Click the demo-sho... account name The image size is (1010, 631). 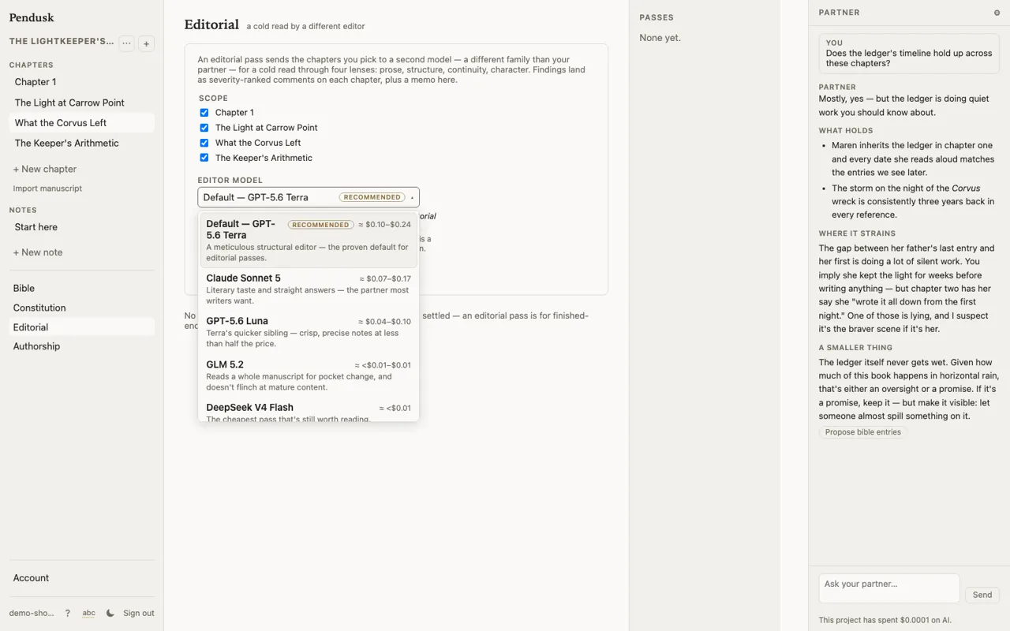click(32, 613)
